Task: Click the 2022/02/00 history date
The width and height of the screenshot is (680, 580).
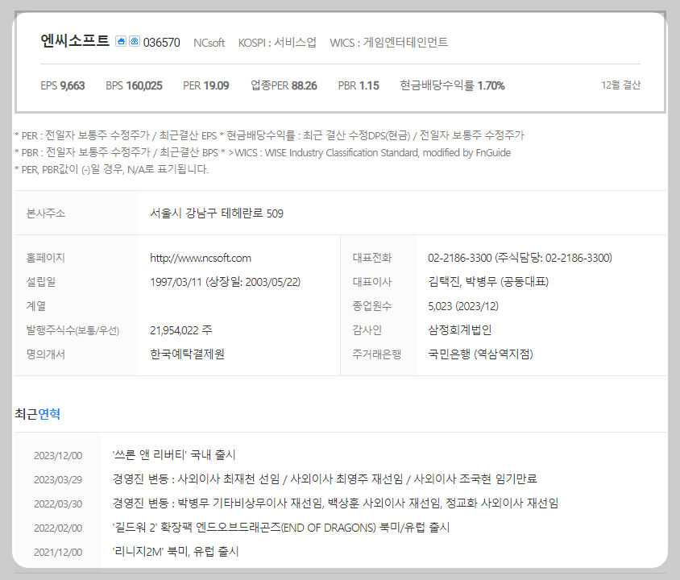Action: pyautogui.click(x=58, y=528)
